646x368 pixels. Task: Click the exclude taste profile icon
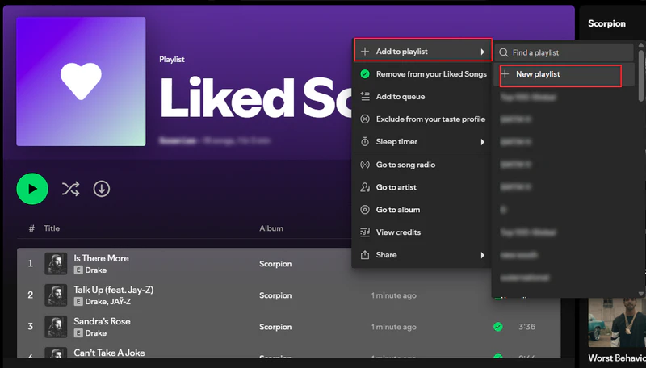[365, 119]
